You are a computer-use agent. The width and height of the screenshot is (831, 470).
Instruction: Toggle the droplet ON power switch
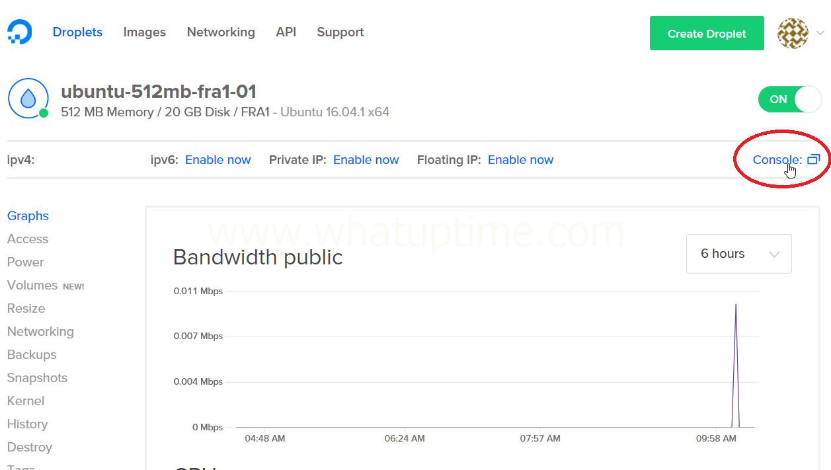click(x=789, y=99)
